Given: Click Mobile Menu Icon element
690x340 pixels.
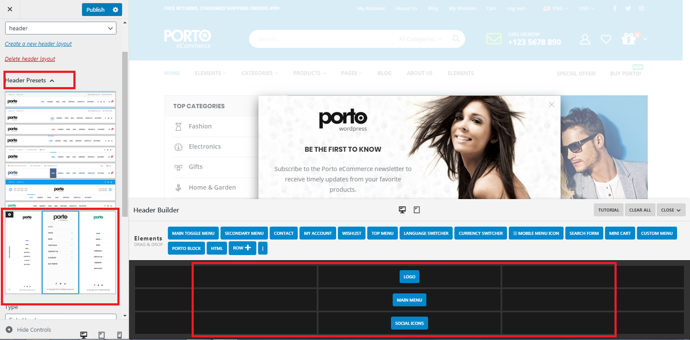Looking at the screenshot, I should [536, 233].
